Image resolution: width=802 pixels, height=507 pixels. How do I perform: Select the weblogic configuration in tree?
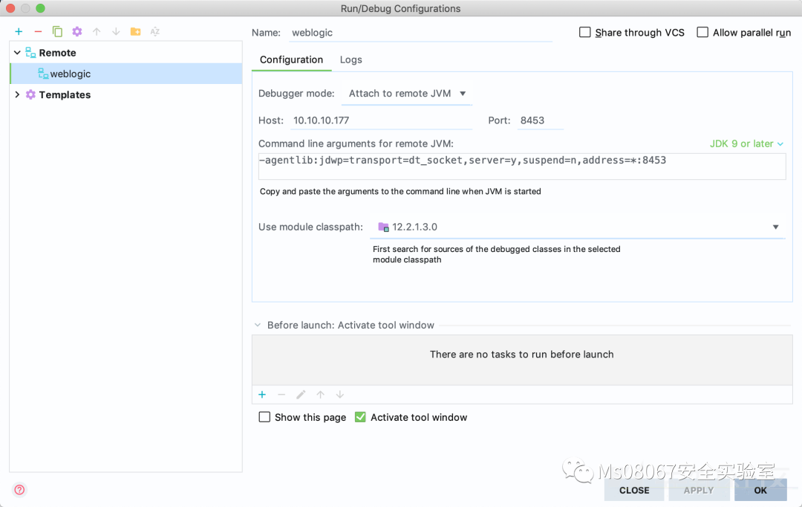70,74
